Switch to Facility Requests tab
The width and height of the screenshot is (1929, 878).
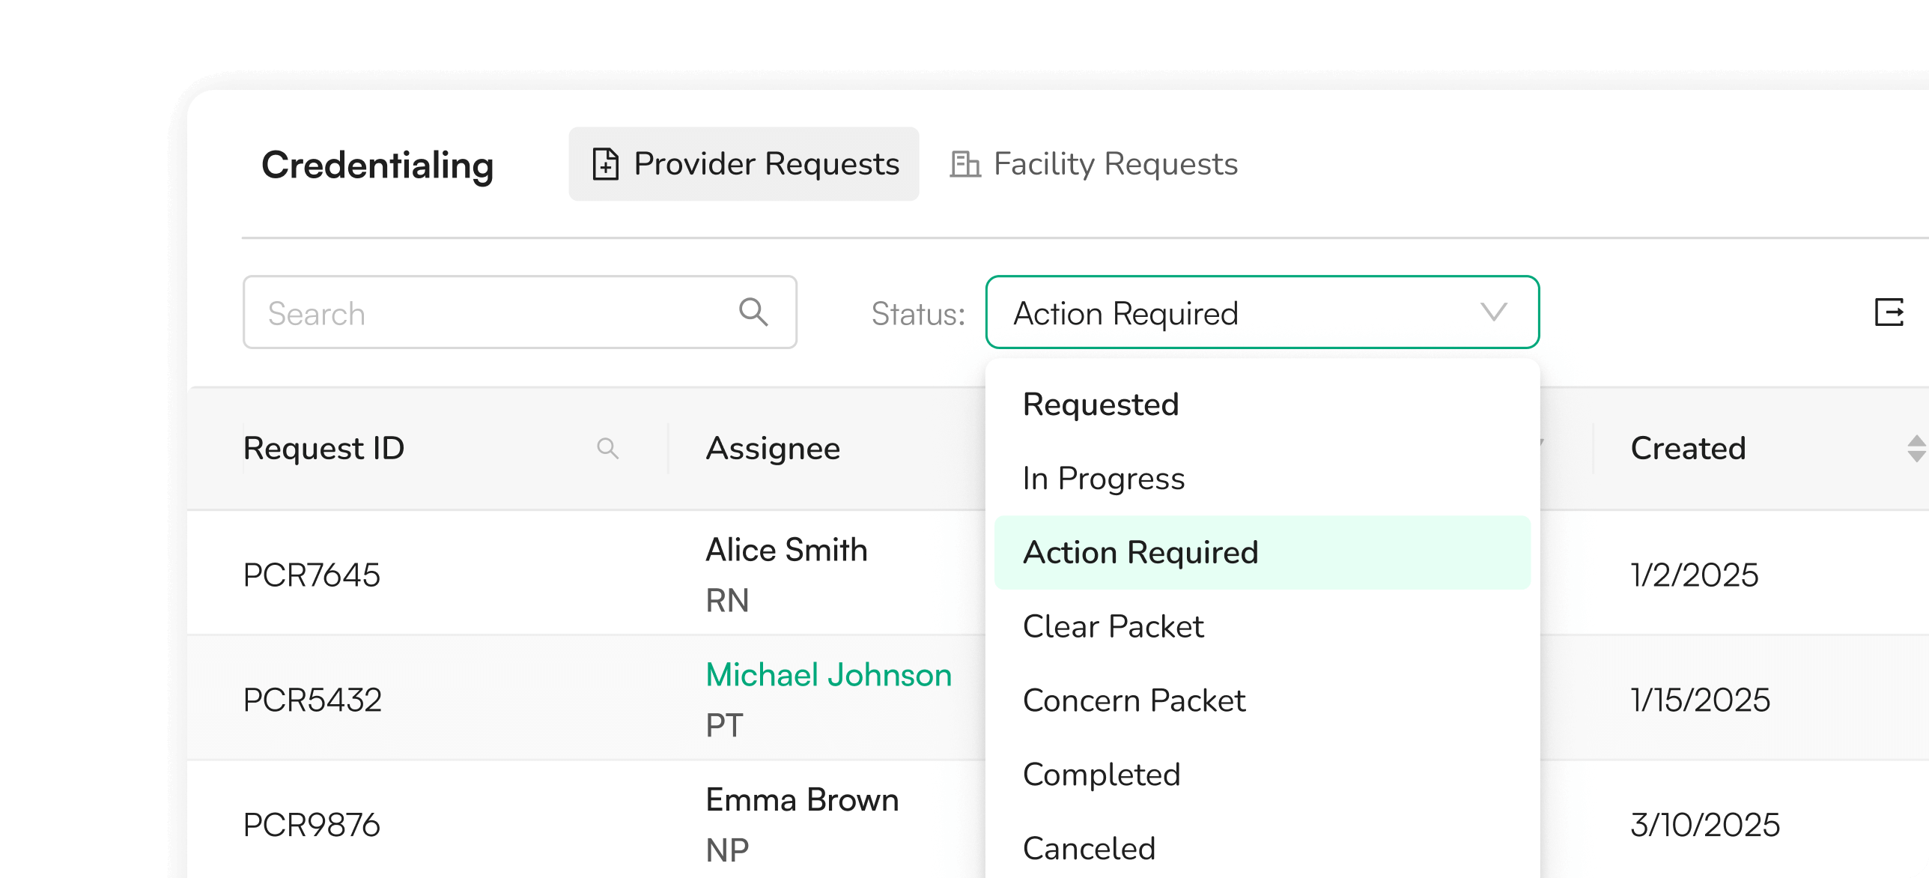coord(1093,164)
